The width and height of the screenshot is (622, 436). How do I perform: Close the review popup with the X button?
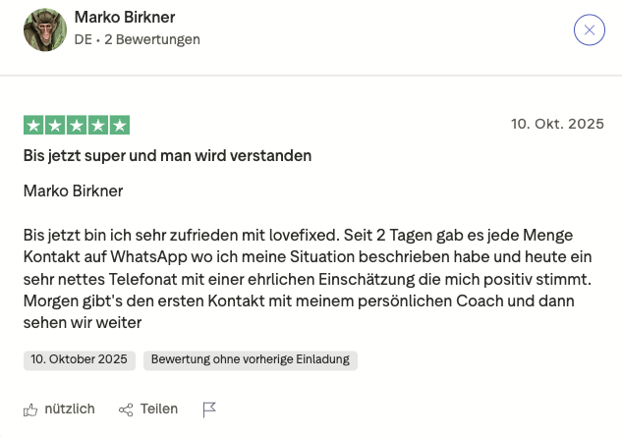[589, 30]
